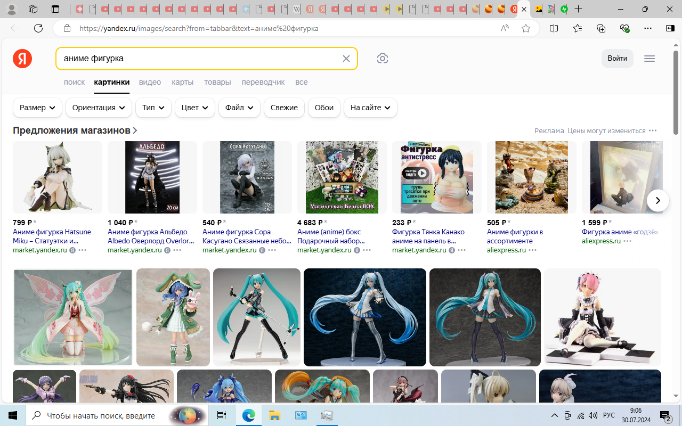682x426 pixels.
Task: Go back to the previous page
Action: pyautogui.click(x=15, y=28)
